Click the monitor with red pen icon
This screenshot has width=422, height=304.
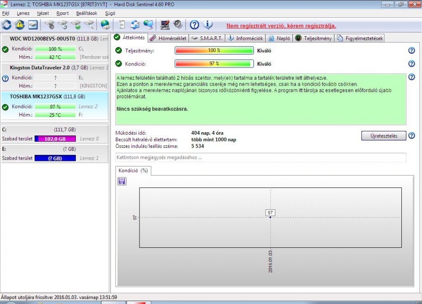[165, 25]
